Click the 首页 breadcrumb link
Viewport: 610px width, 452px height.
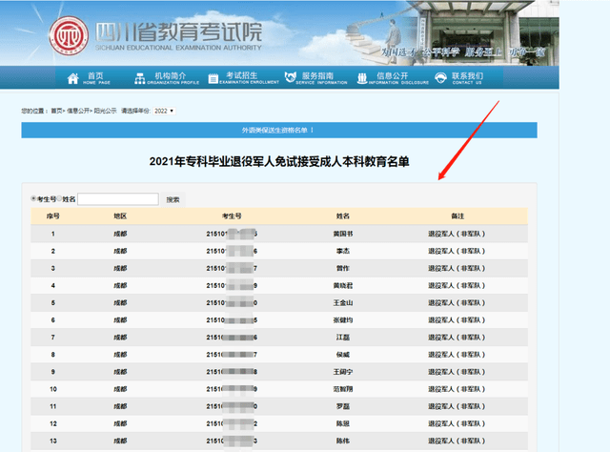(57, 111)
